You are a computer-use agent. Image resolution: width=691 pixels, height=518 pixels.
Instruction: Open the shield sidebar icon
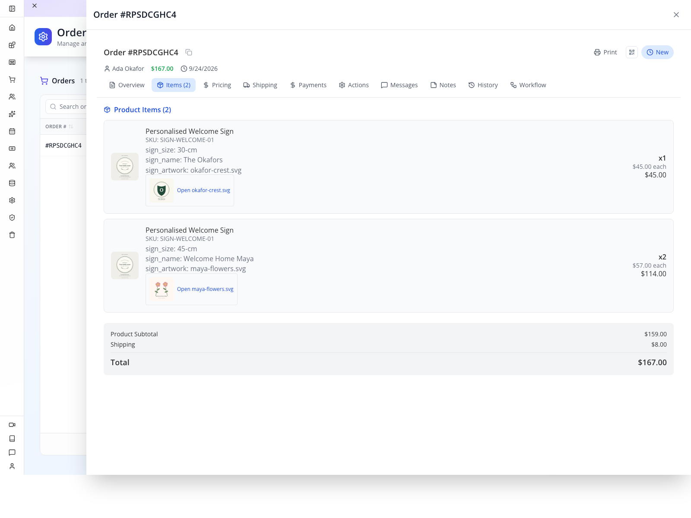12,218
